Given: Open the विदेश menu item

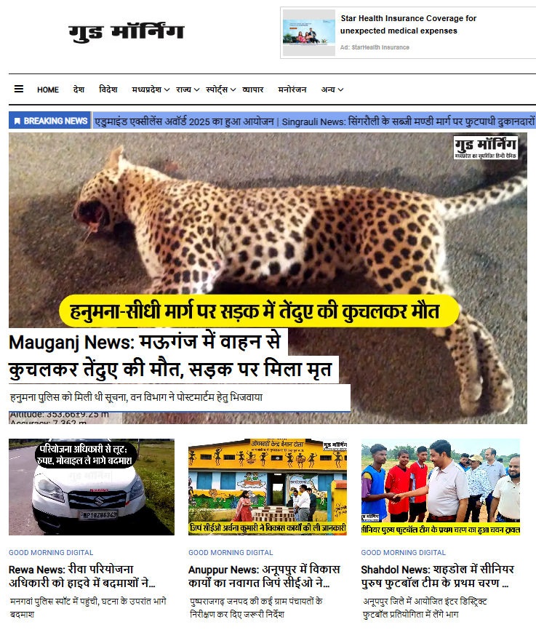Looking at the screenshot, I should pyautogui.click(x=108, y=89).
